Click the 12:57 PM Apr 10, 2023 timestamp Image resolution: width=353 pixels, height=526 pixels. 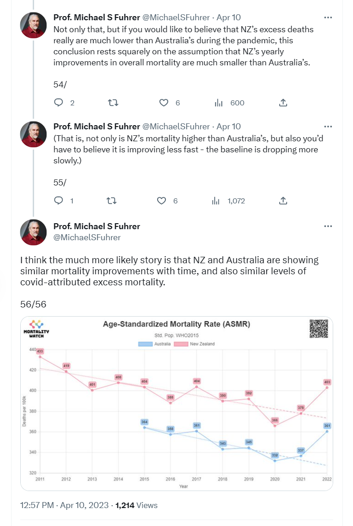tap(64, 505)
